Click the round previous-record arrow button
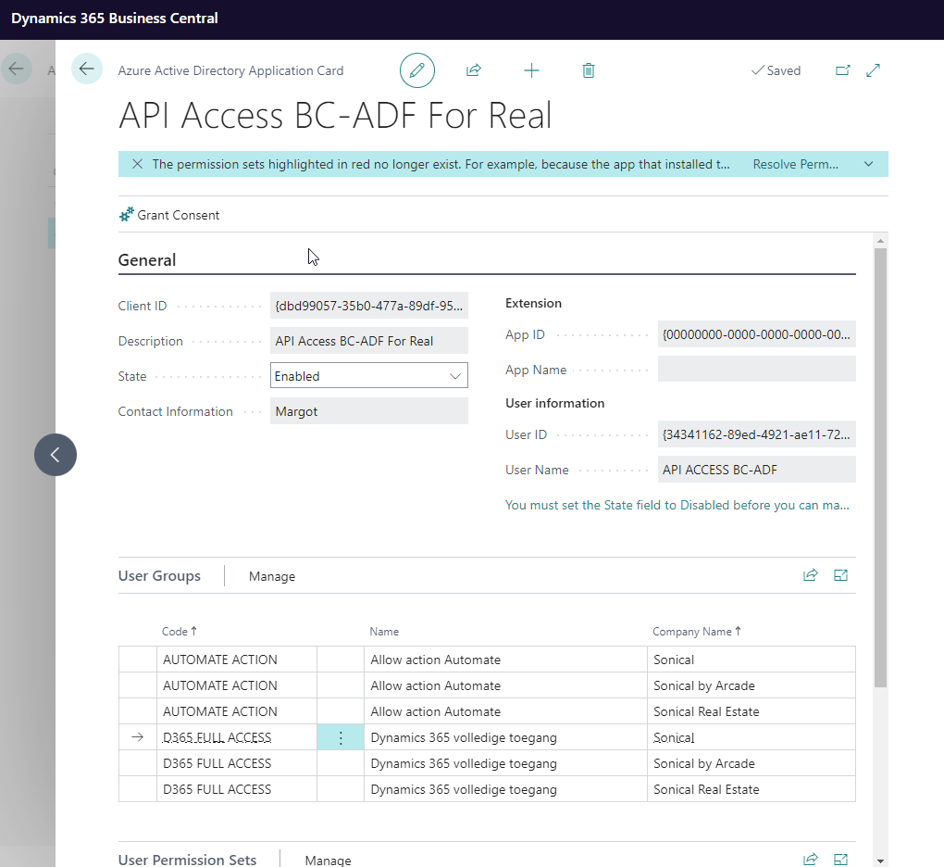 (x=56, y=455)
